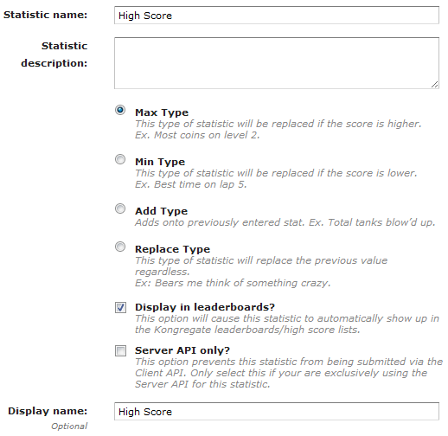Click the bold "Replace Type" label text
The width and height of the screenshot is (448, 436).
click(x=173, y=249)
